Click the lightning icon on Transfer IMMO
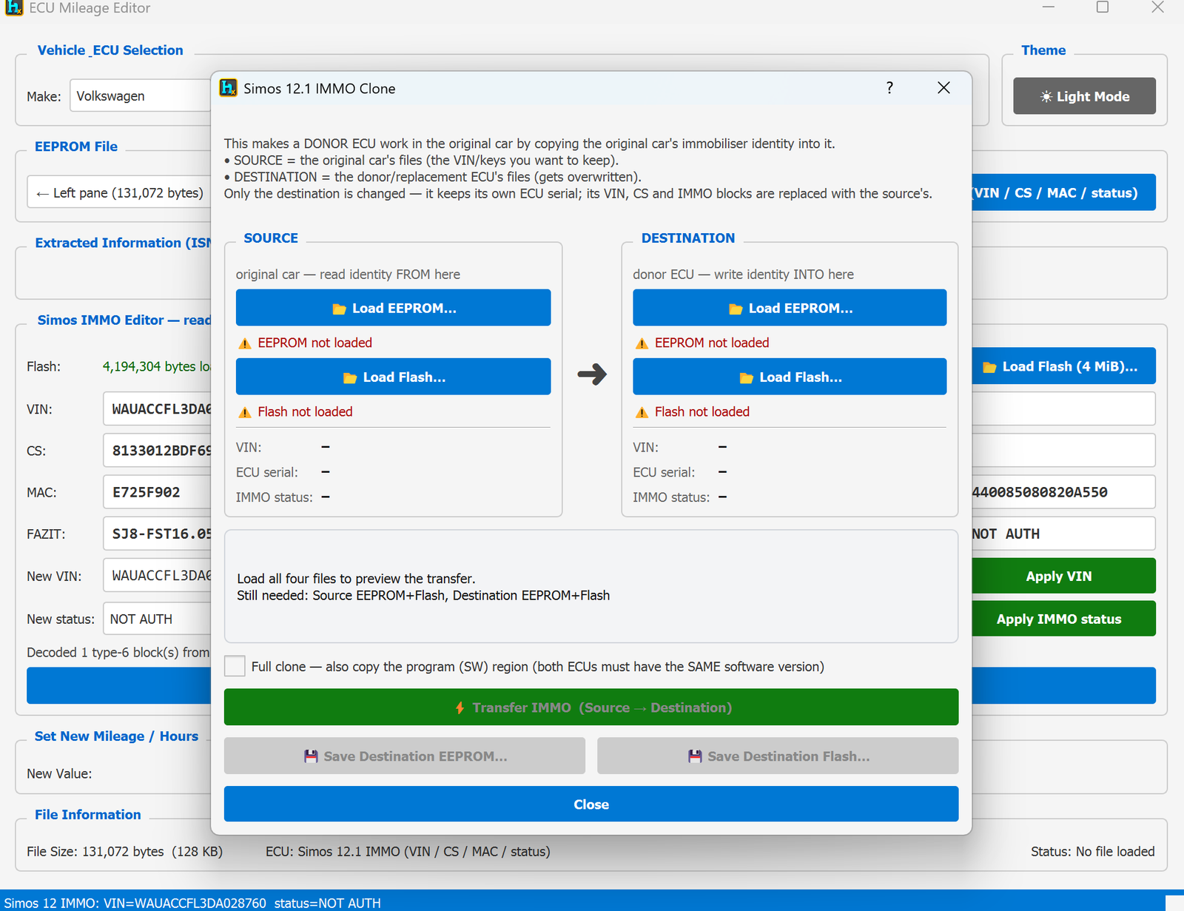The height and width of the screenshot is (911, 1184). pos(460,707)
